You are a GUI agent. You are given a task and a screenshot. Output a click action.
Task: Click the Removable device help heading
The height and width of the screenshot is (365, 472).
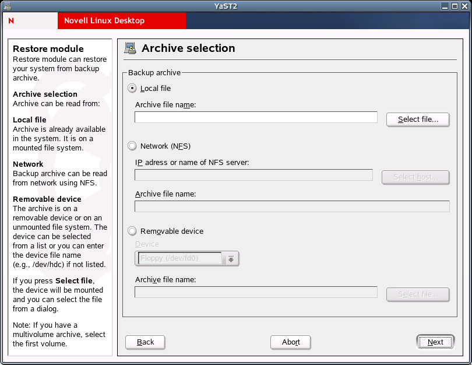click(x=47, y=199)
